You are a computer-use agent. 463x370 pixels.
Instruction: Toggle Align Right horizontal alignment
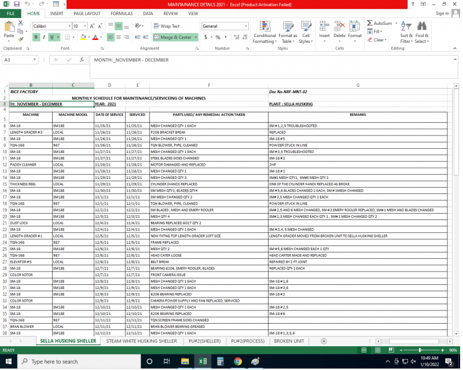(x=126, y=37)
